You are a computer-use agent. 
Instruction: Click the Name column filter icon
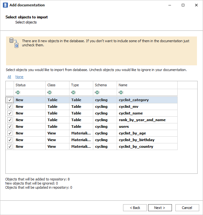(x=121, y=92)
